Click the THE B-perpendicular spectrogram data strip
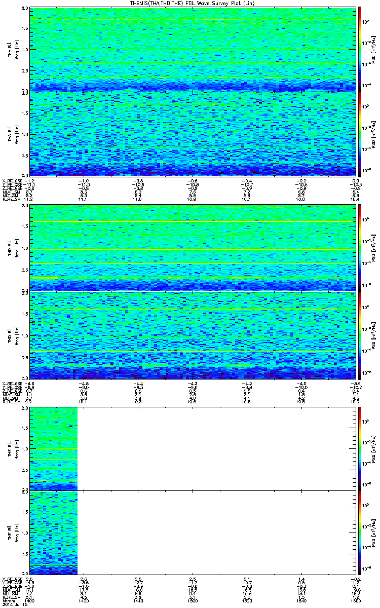The width and height of the screenshot is (380, 608). click(54, 448)
